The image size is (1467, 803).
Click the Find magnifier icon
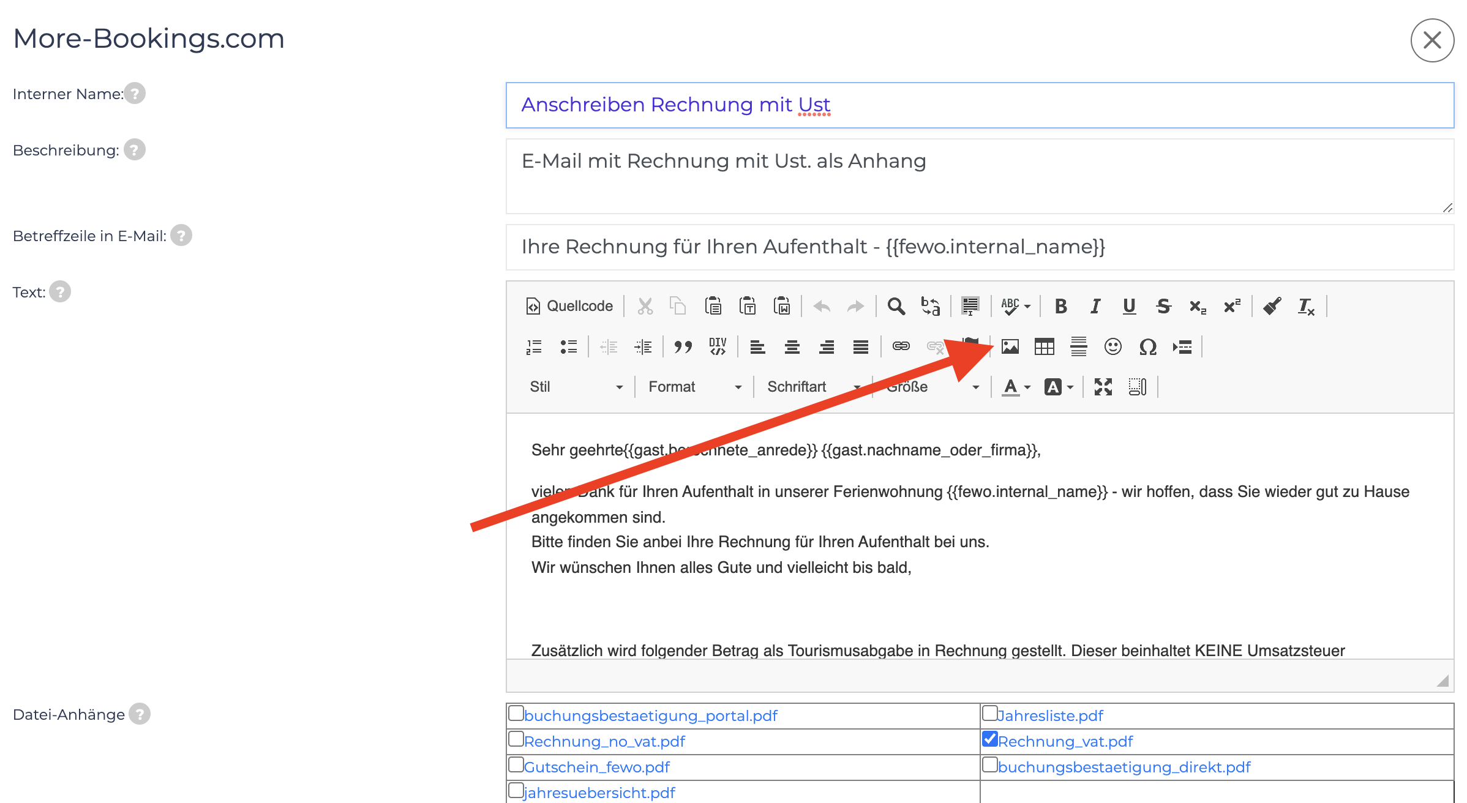pos(896,306)
